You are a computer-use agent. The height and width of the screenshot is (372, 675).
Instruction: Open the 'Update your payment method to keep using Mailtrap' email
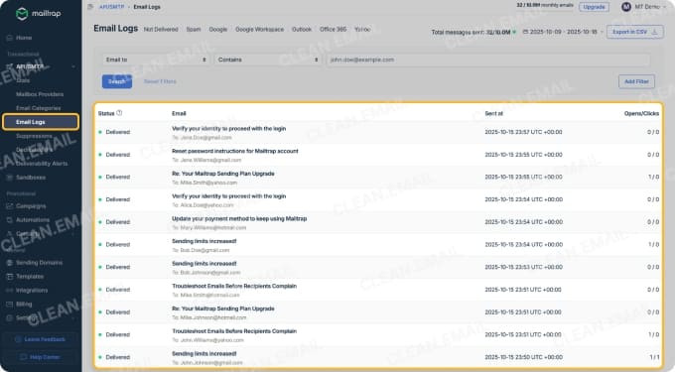pos(239,218)
